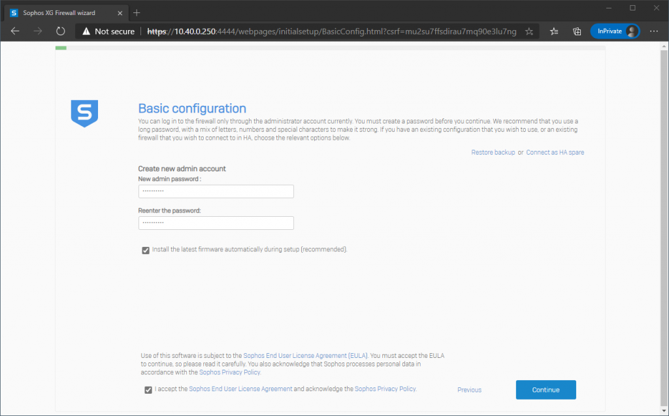Click the InPrivate profile badge
This screenshot has width=669, height=416.
tap(615, 31)
